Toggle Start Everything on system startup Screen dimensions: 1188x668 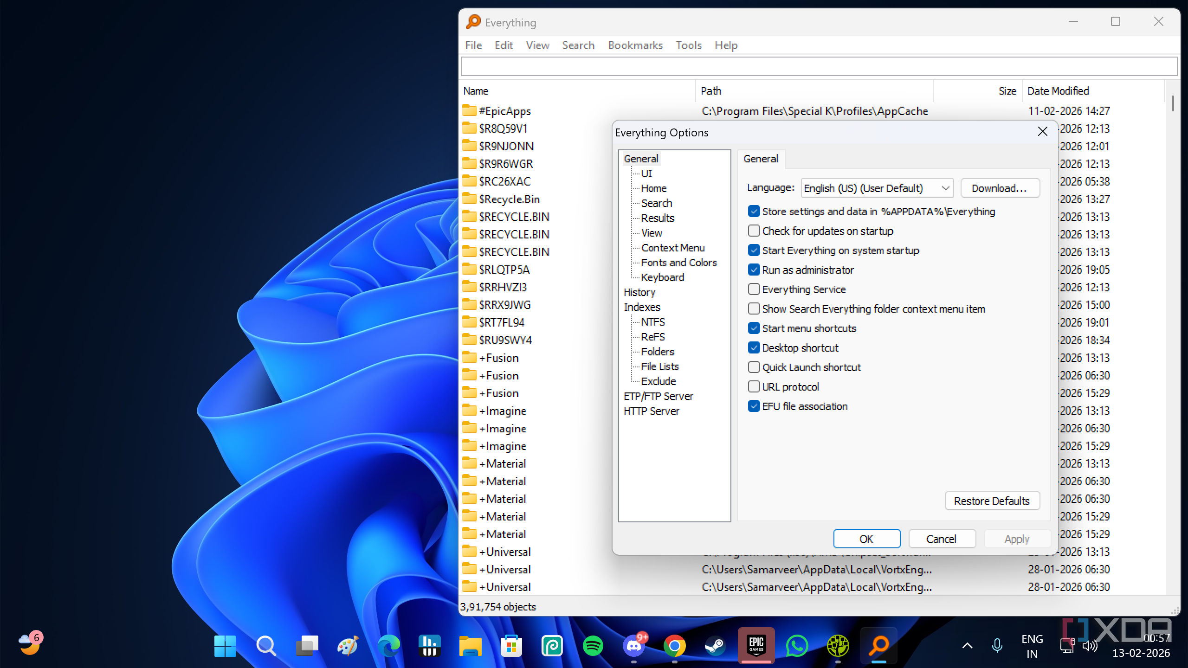click(754, 250)
